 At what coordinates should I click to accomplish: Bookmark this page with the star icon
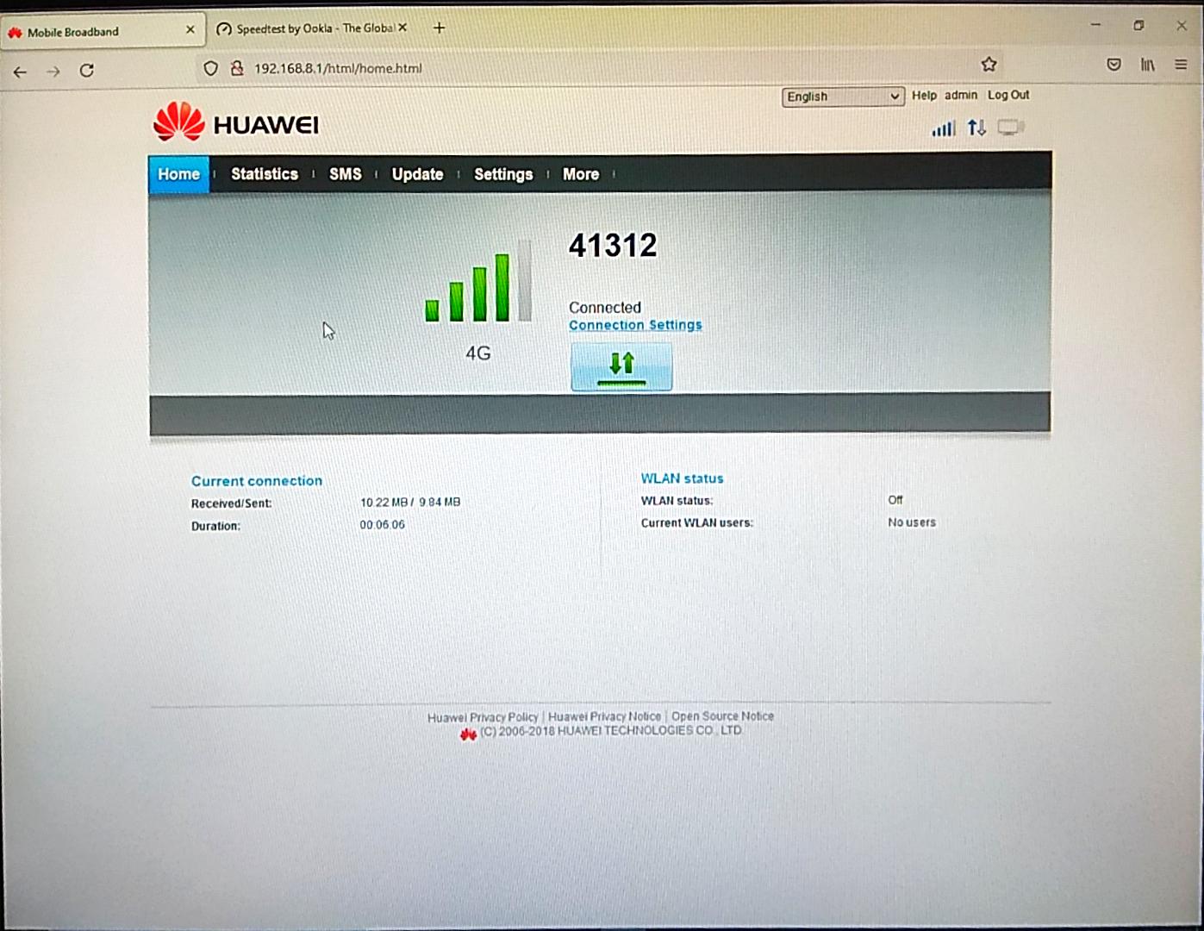(989, 65)
